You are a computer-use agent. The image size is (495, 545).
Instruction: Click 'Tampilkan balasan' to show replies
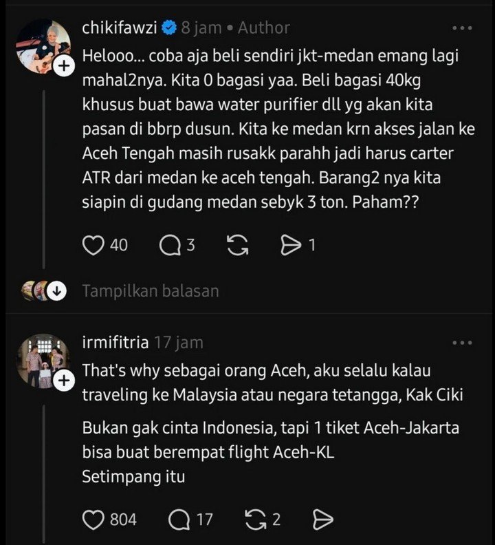click(x=151, y=291)
